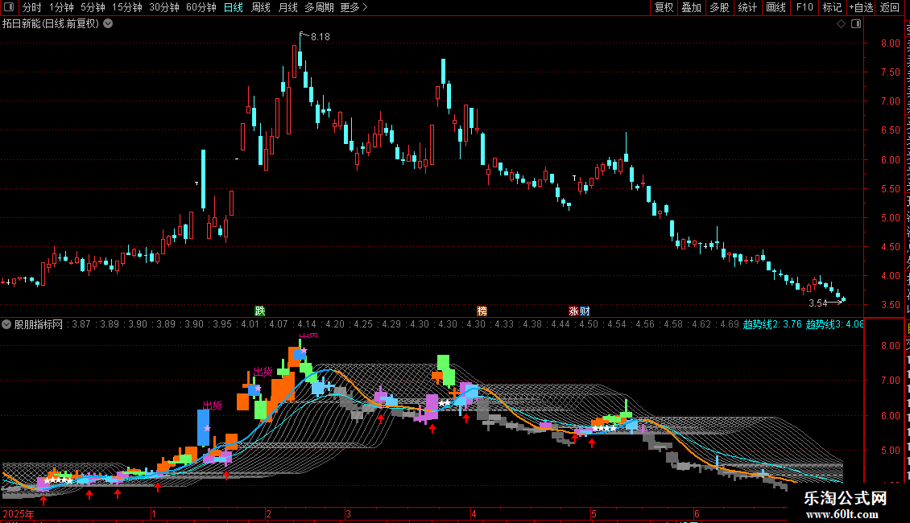Toggle the right sidebar panel icon
The width and height of the screenshot is (910, 523).
[856, 24]
